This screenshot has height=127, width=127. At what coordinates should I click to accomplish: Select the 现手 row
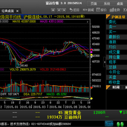tap(116, 62)
